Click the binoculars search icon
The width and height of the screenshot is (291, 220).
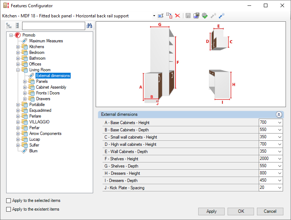[89, 26]
